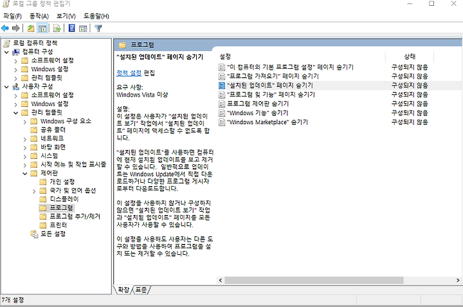Click icon of 프로그램 제어판 숨기기 setting
Viewport: 463px width, 307px height.
coord(222,104)
